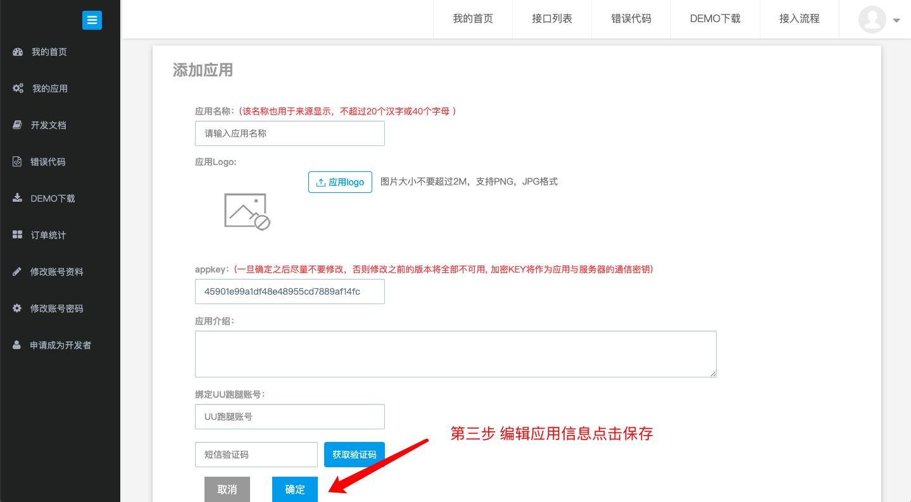Select 错误代码 in the top navigation
Screen dimensions: 911x502
click(x=631, y=19)
